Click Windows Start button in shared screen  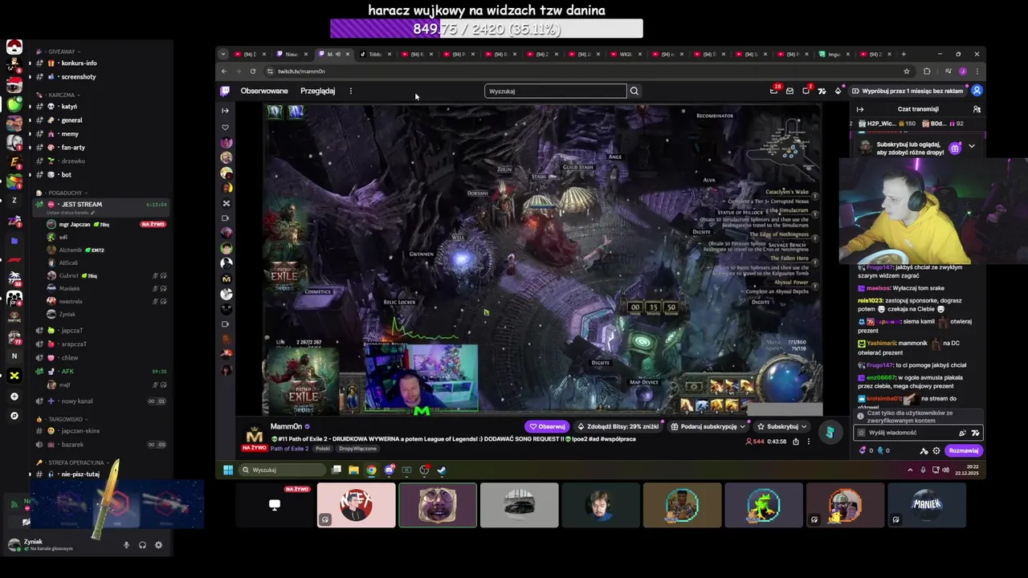coord(228,470)
